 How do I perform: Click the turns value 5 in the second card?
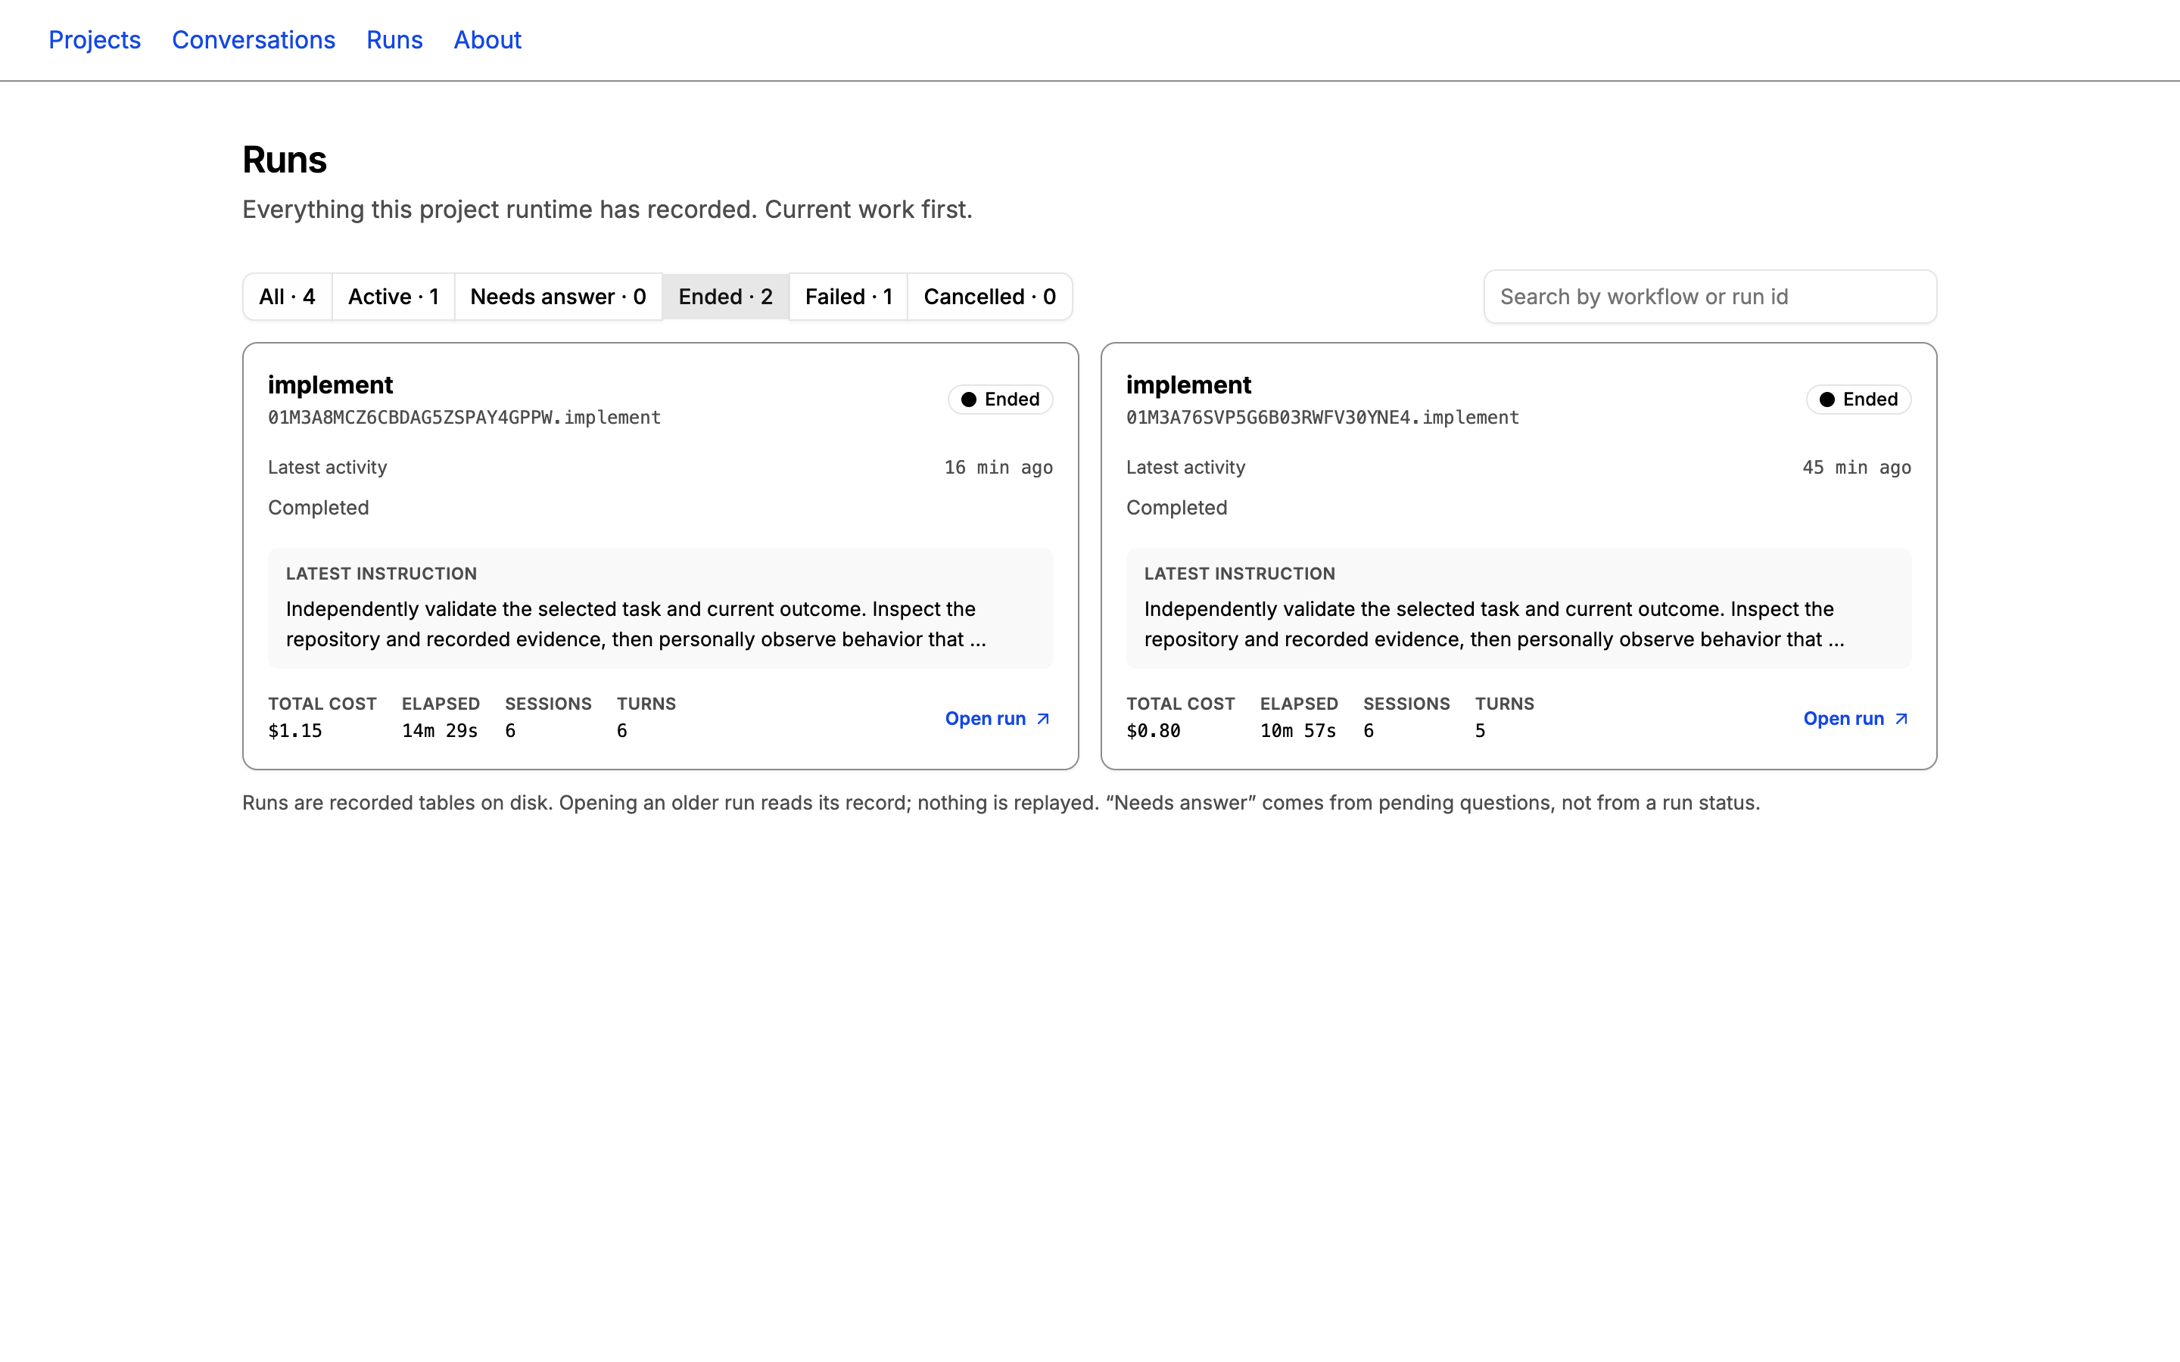[x=1480, y=730]
